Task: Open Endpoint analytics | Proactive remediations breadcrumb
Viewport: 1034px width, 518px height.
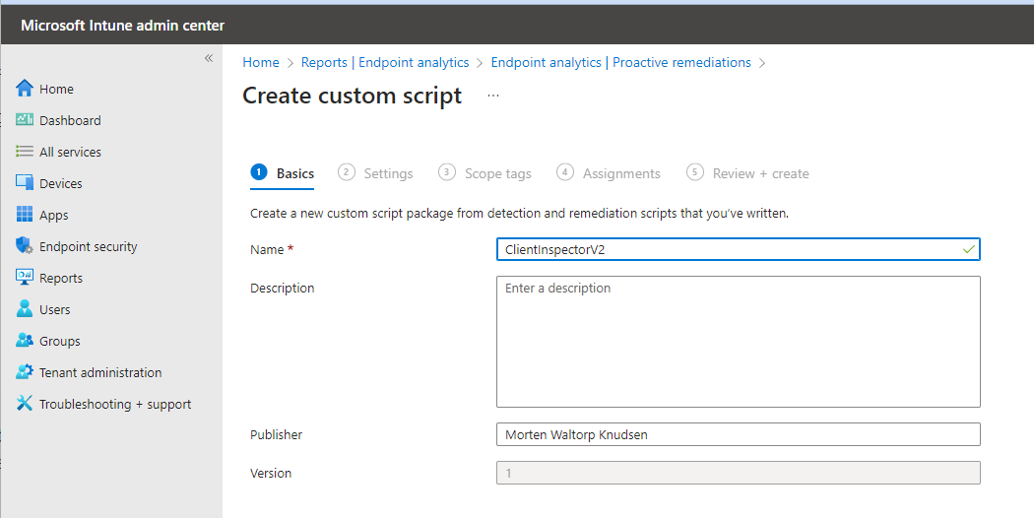Action: 620,62
